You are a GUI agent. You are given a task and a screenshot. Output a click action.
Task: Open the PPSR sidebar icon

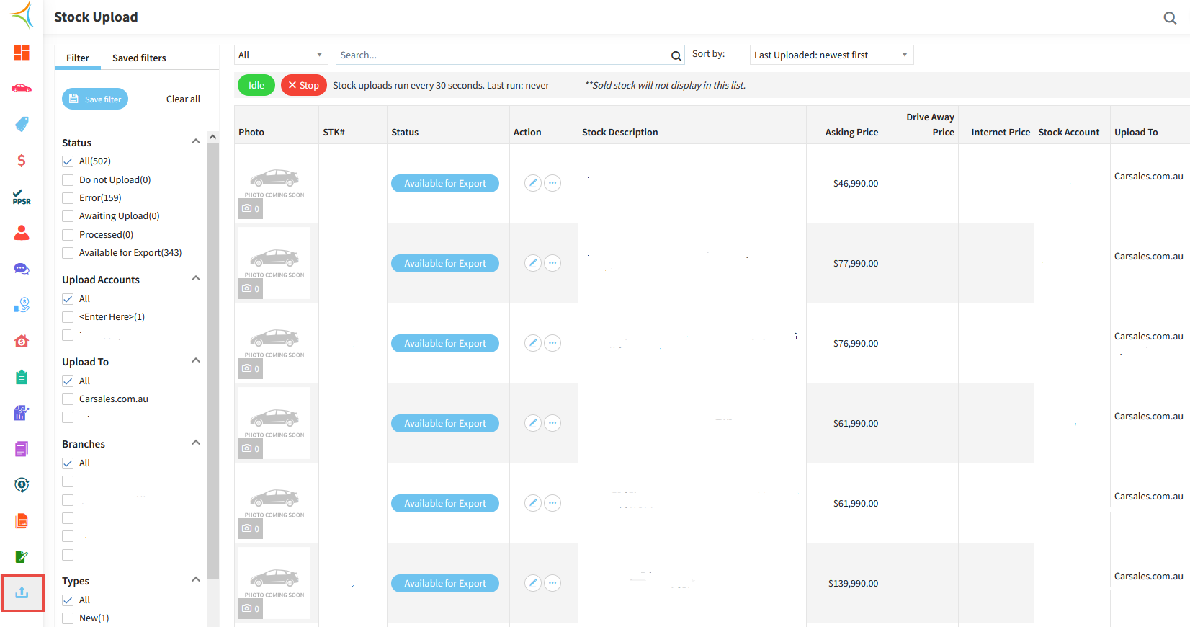[22, 197]
